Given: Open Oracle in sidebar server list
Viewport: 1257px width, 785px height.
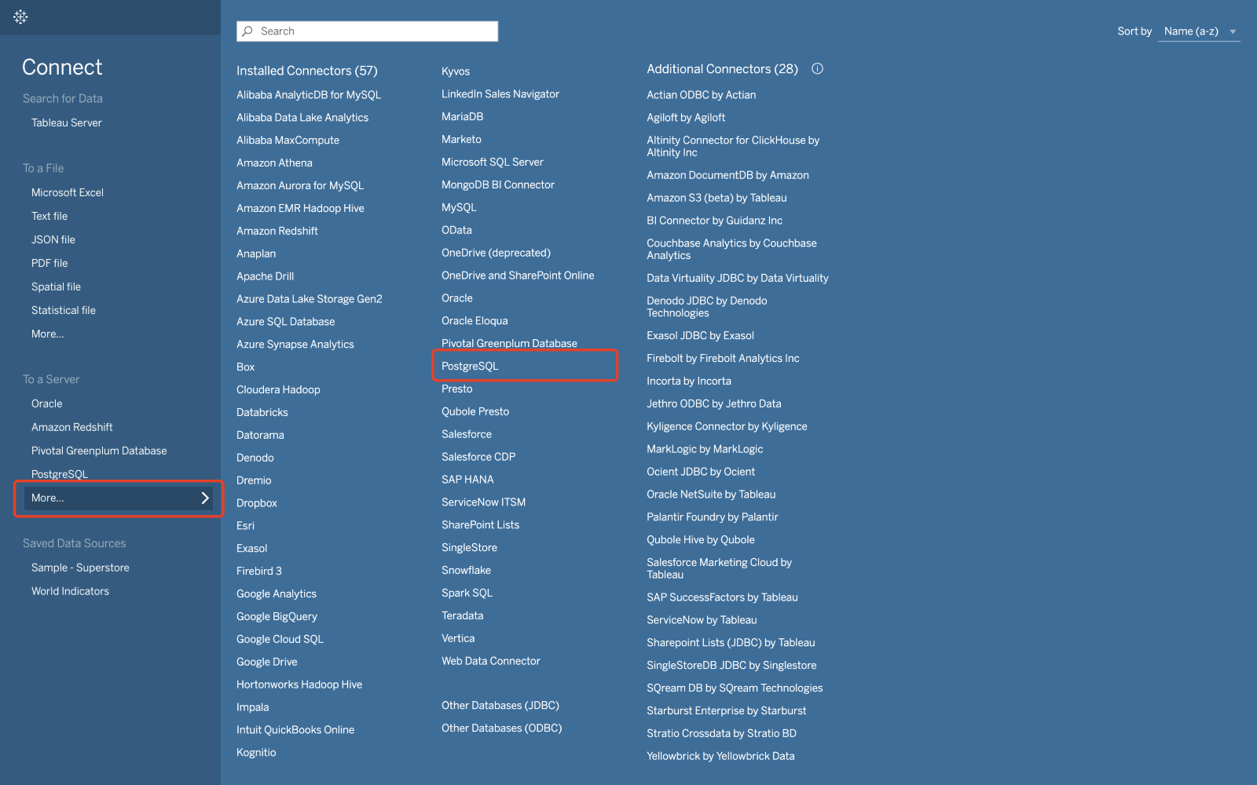Looking at the screenshot, I should tap(47, 403).
